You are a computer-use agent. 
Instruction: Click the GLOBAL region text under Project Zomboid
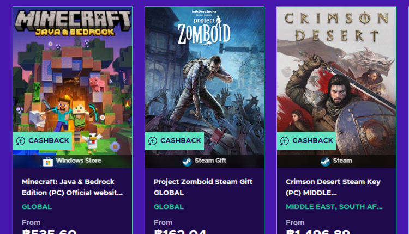[169, 207]
